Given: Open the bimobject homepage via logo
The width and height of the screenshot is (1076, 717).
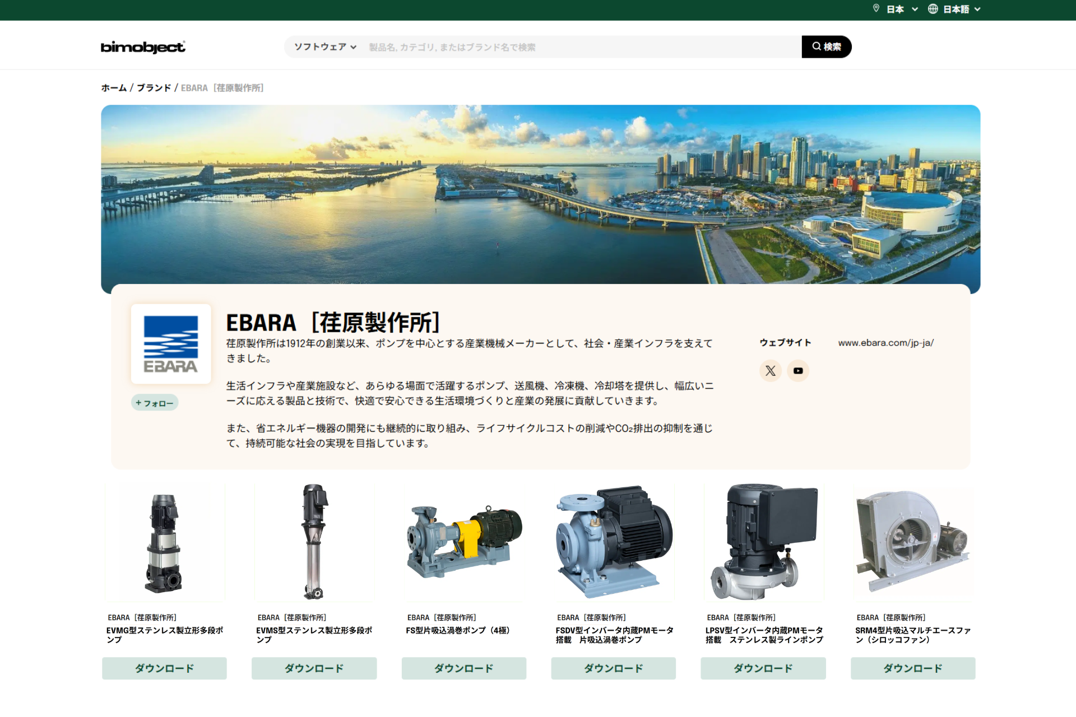Looking at the screenshot, I should tap(142, 47).
